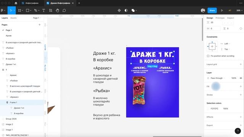Add a fill with plus icon
Viewport: 244px width, 137px height.
[x=241, y=86]
